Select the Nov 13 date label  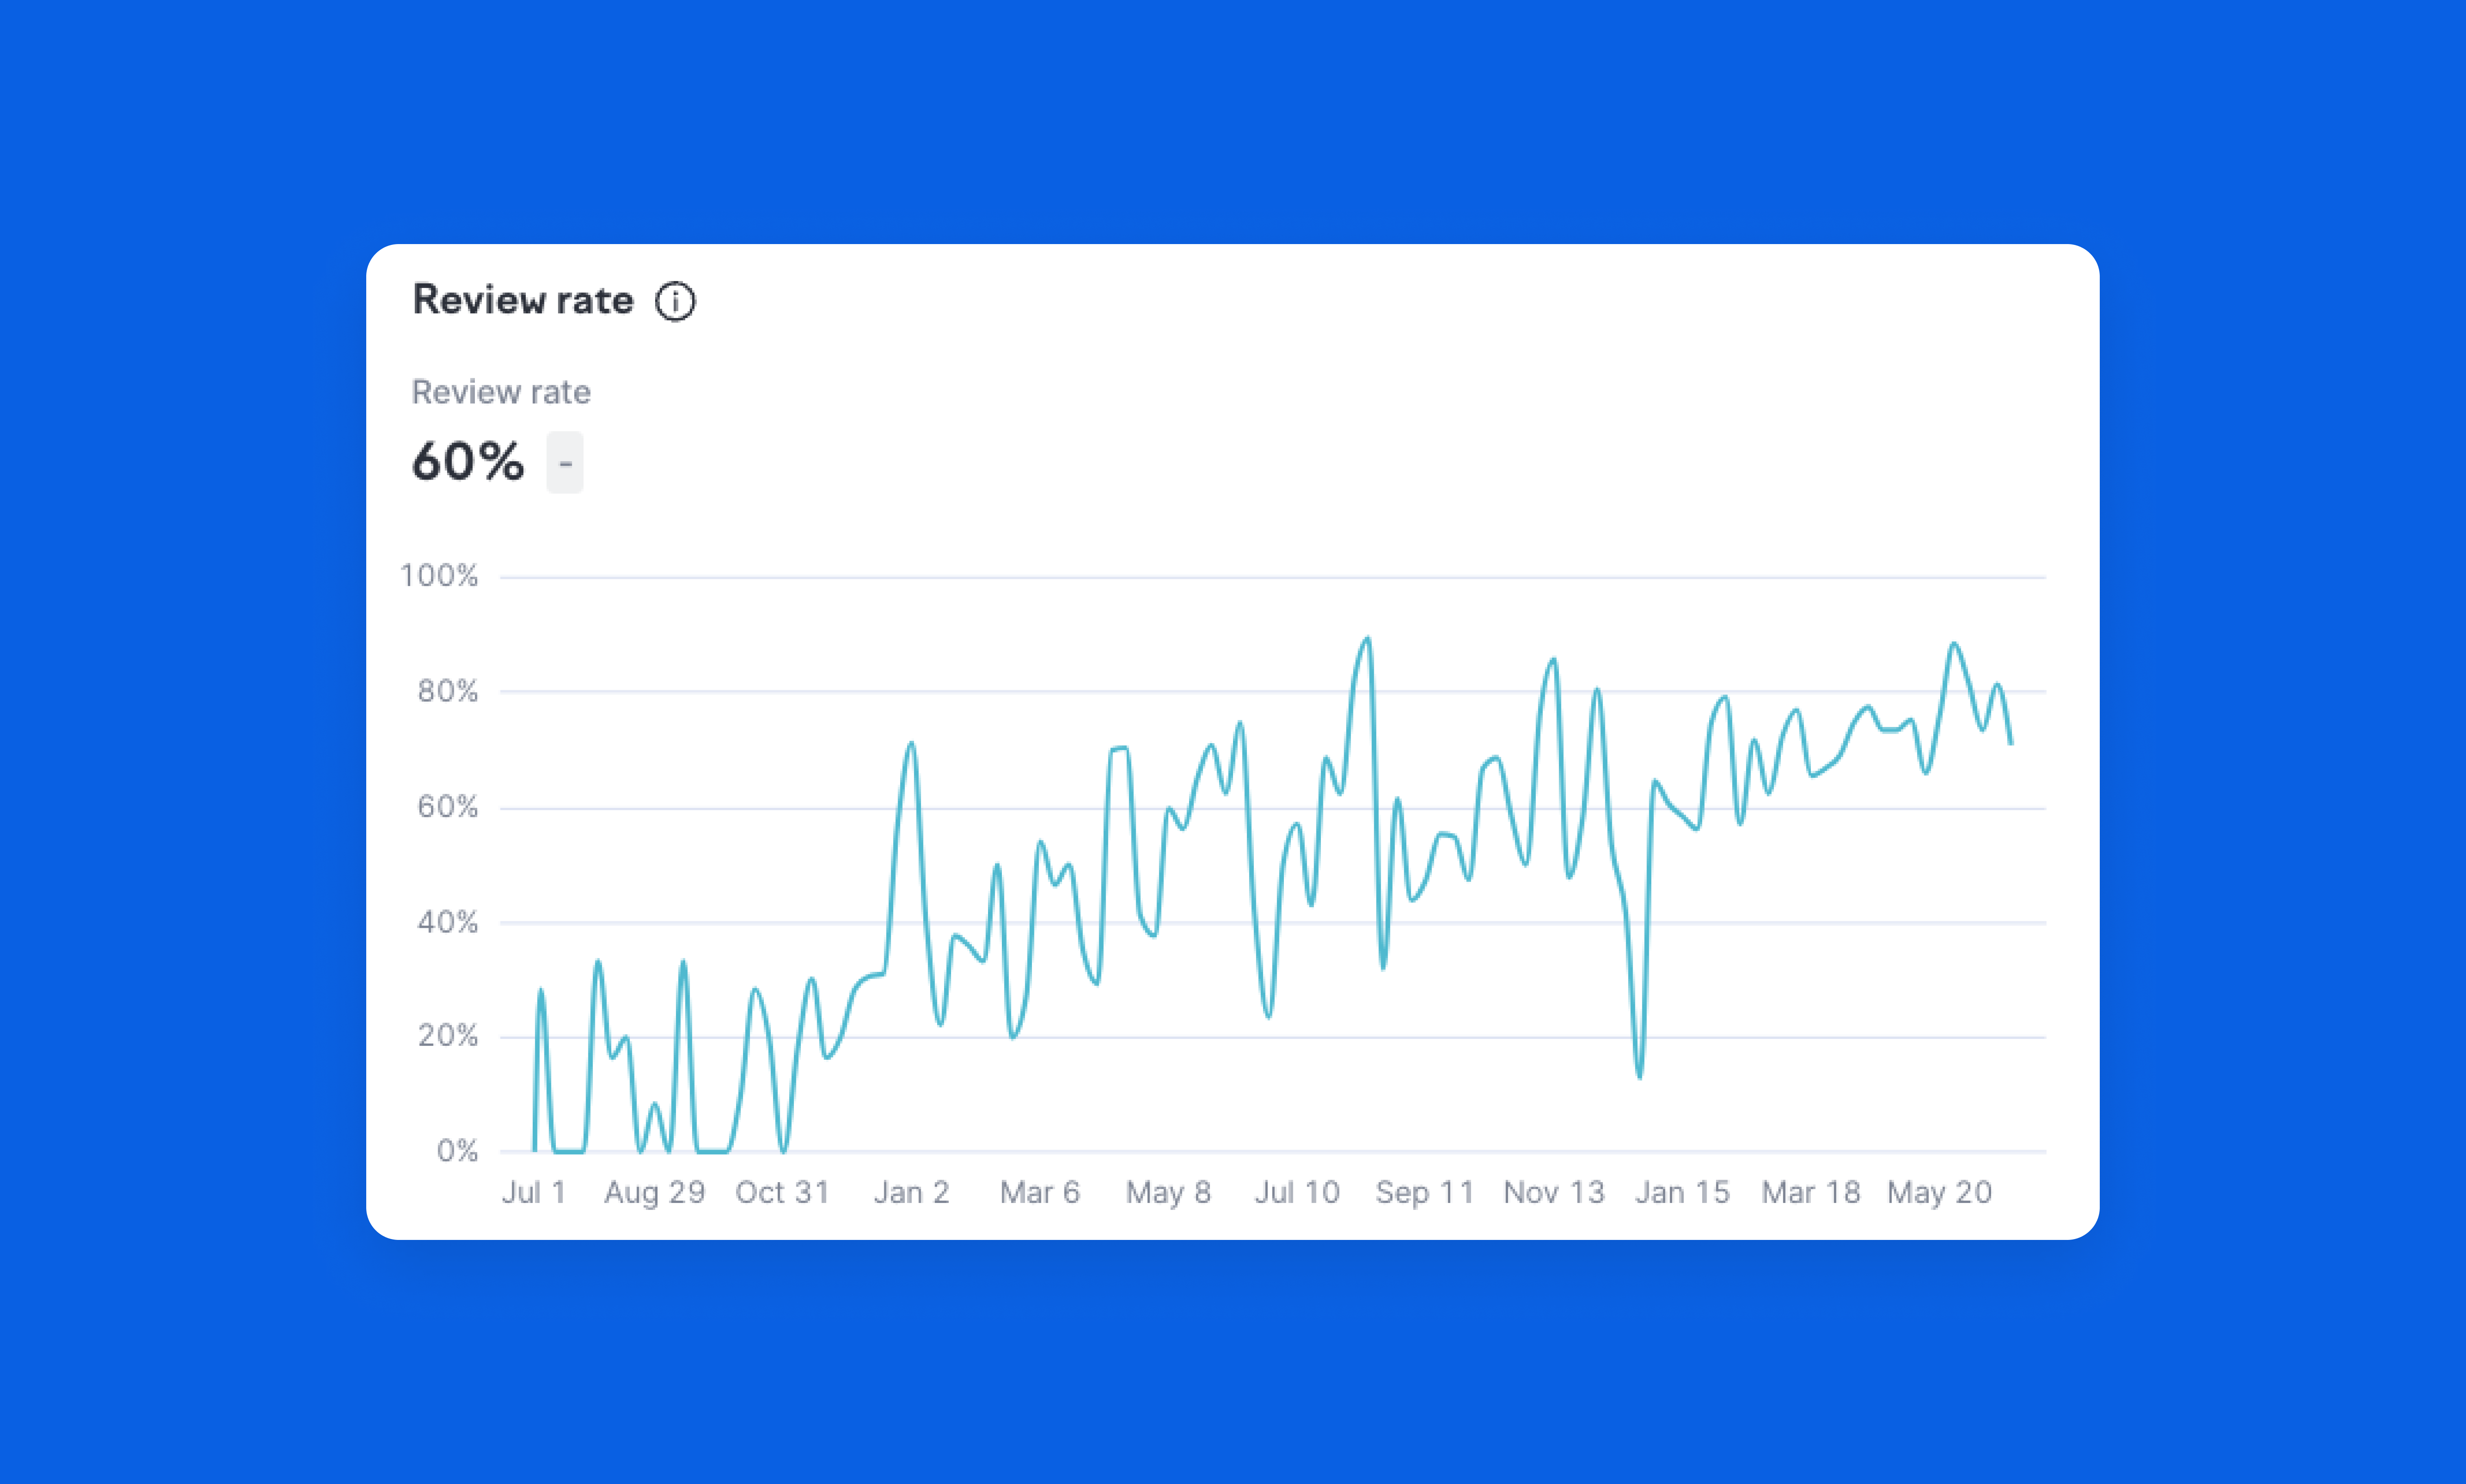1554,1192
